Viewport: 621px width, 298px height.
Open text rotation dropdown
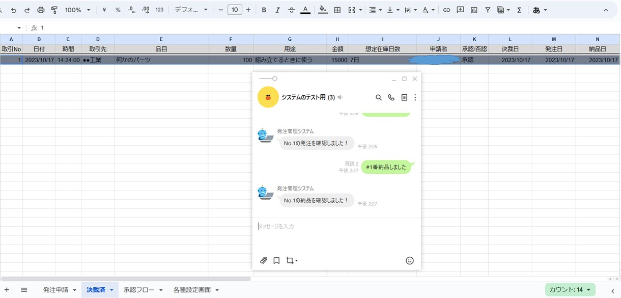pos(428,10)
